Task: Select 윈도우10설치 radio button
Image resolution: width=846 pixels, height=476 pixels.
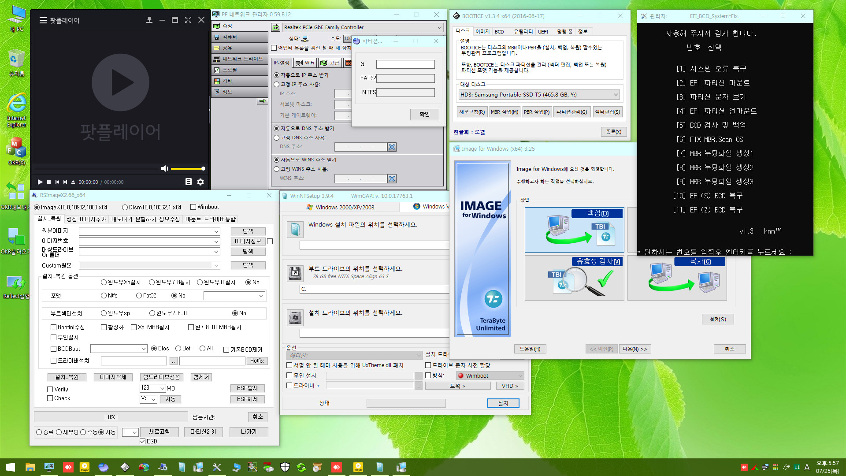Action: pyautogui.click(x=200, y=283)
